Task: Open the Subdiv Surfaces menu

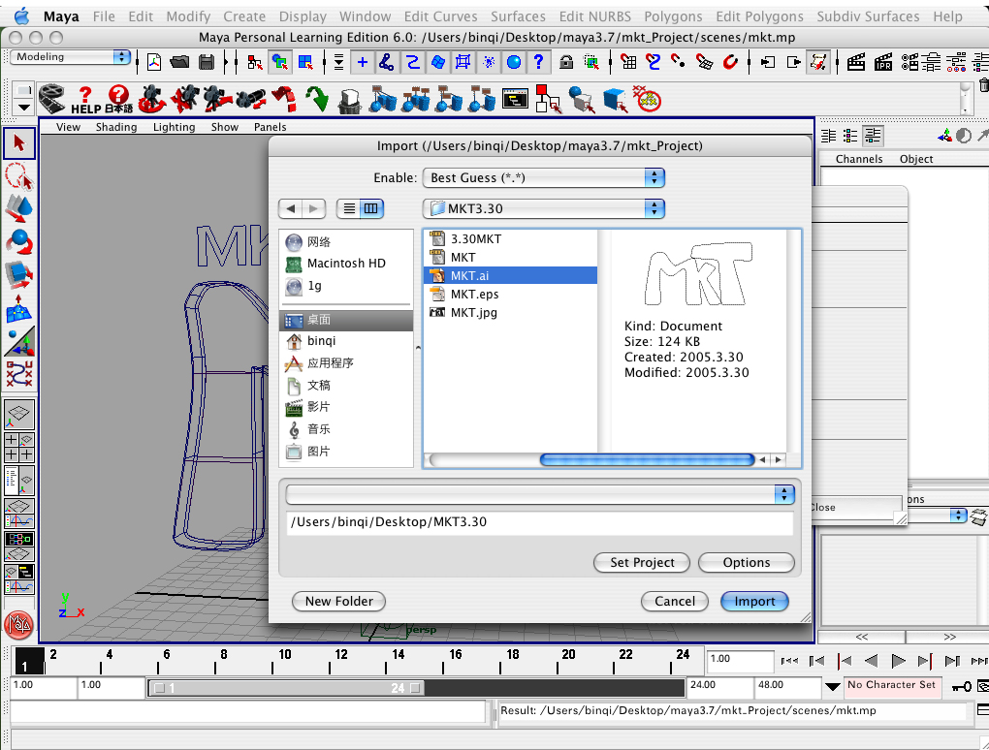Action: [867, 16]
